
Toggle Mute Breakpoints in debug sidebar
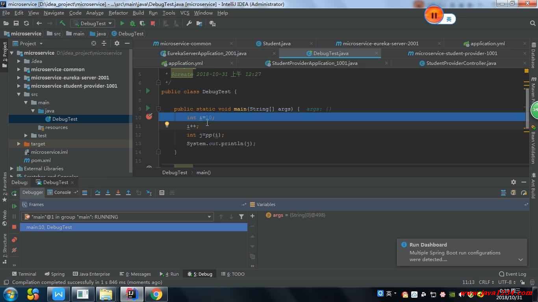(14, 250)
